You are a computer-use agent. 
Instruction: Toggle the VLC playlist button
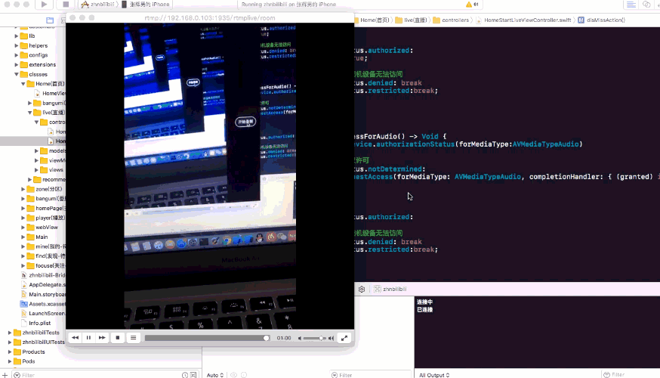pos(133,337)
